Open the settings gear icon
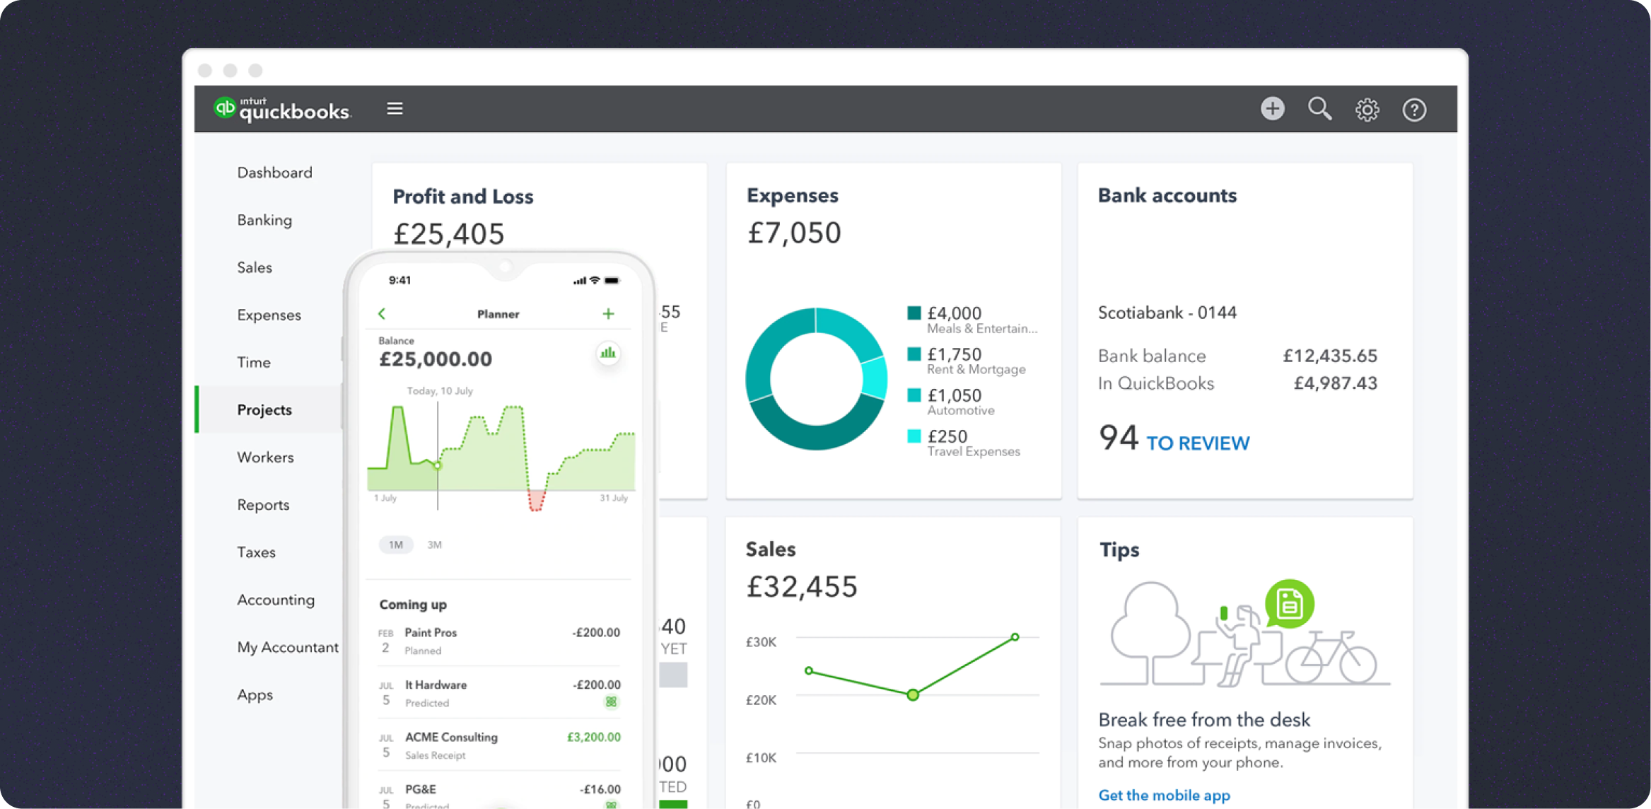 (x=1367, y=110)
